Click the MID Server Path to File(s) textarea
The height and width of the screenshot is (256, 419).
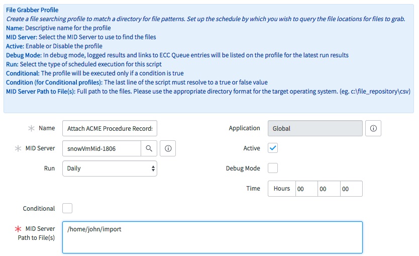(x=212, y=237)
